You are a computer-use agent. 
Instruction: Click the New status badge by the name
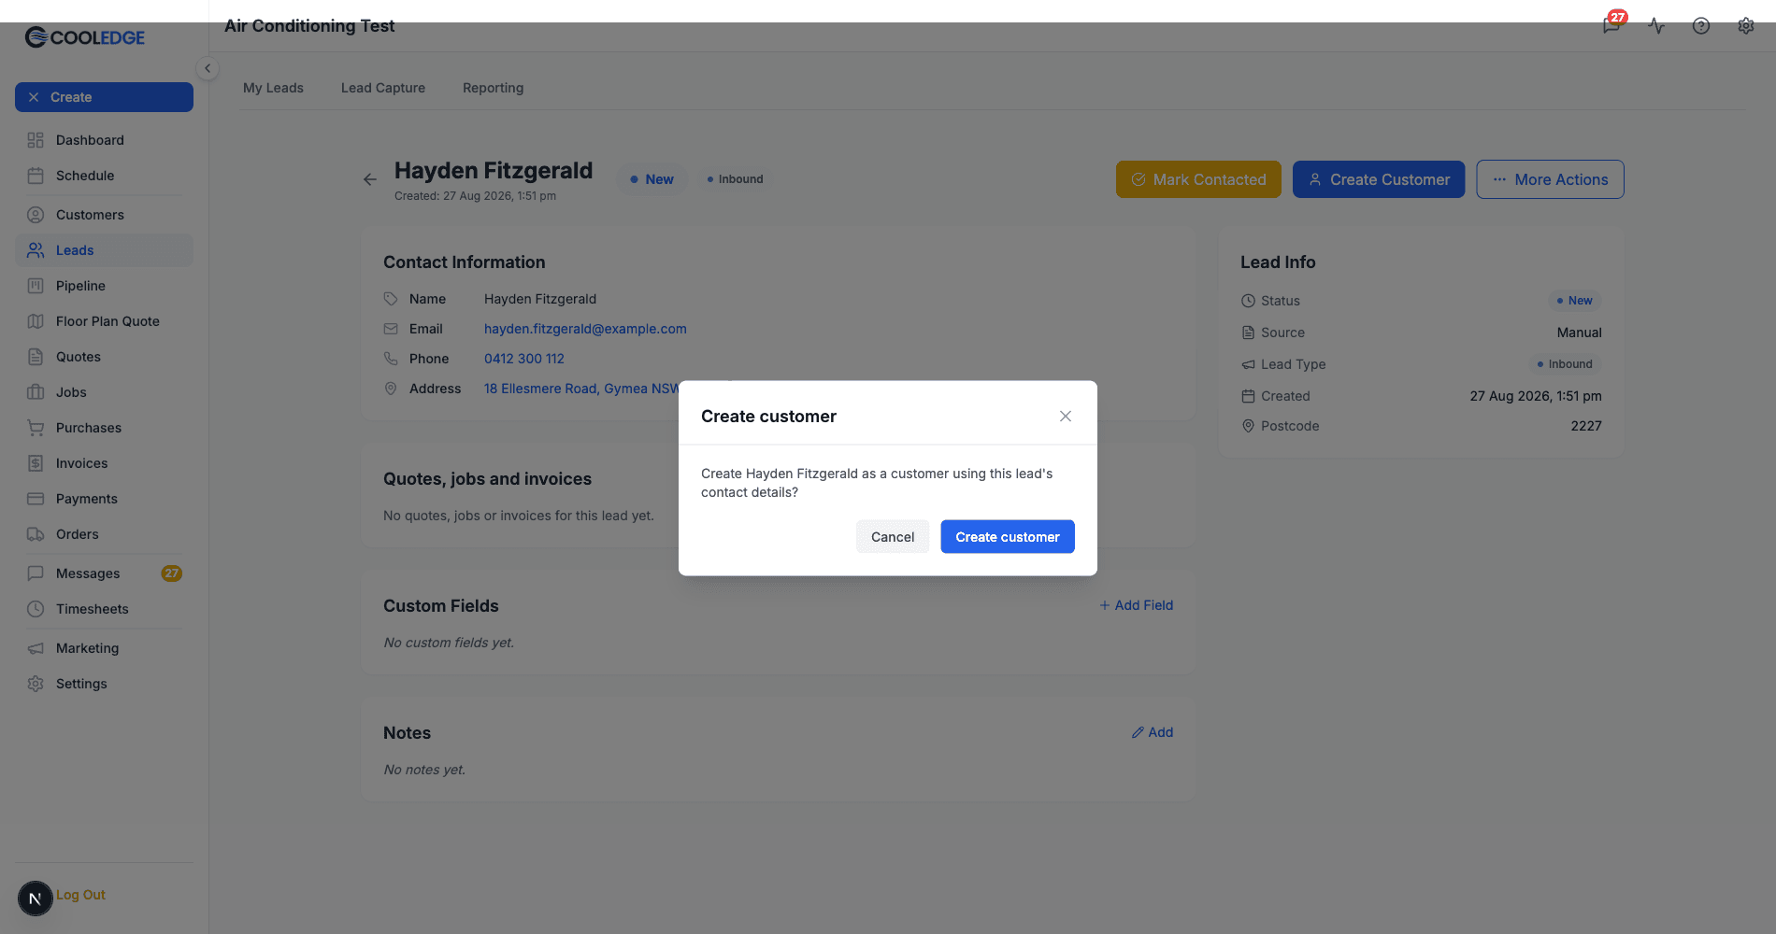[x=652, y=179]
